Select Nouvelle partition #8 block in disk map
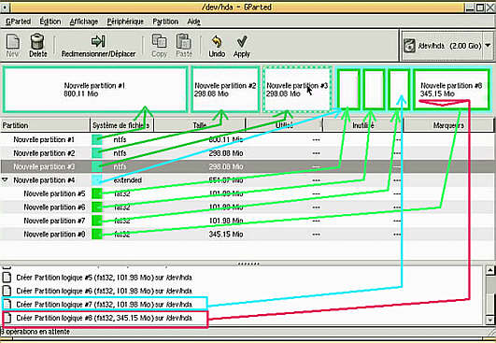 (452, 90)
